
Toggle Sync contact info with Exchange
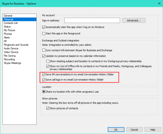pyautogui.click(x=44, y=50)
